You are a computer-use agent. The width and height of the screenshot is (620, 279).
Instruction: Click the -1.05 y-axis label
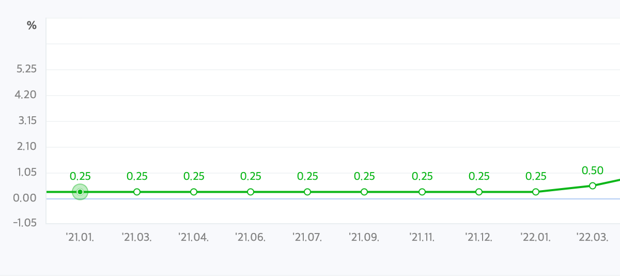25,223
